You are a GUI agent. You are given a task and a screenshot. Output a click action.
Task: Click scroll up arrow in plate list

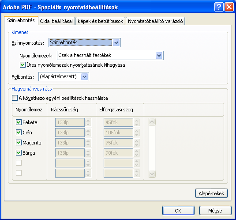(152, 121)
